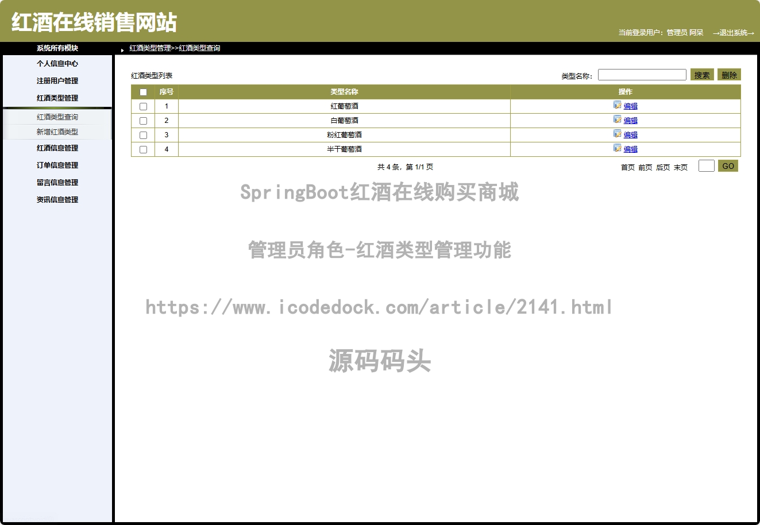Open 新增红酒类型 submenu item

pyautogui.click(x=57, y=132)
